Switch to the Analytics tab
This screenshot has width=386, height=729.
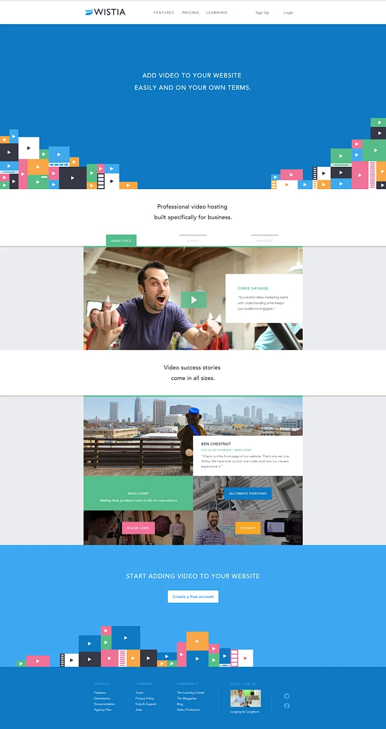tap(121, 240)
